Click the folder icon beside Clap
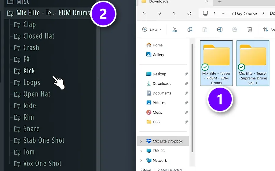275x171 pixels. pyautogui.click(x=17, y=25)
